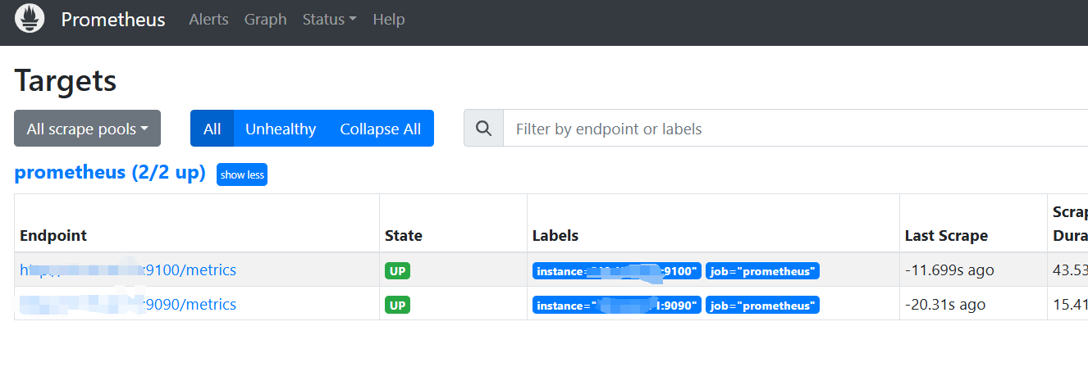Open the Alerts nav item
Screen dimensions: 1088x376
pyautogui.click(x=208, y=20)
